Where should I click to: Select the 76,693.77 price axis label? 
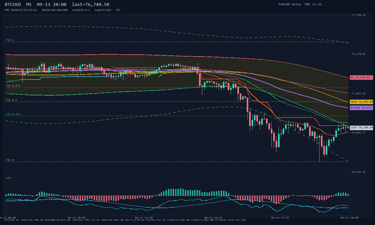click(x=358, y=133)
